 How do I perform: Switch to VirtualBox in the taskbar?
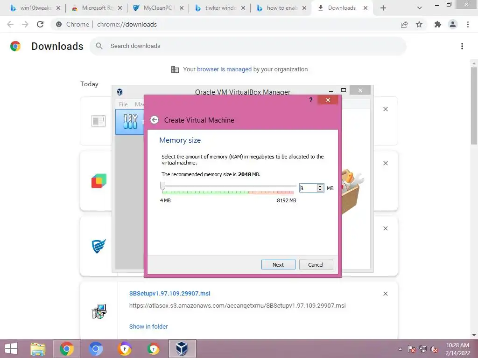pyautogui.click(x=182, y=349)
